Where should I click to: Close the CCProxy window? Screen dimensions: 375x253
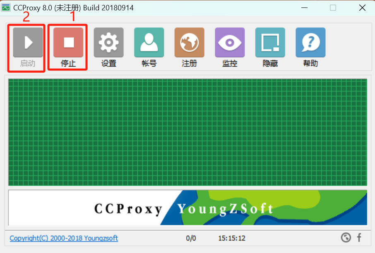click(362, 7)
